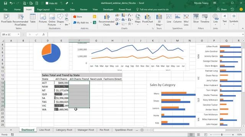
Task: Switch to Page Break Preview in status bar
Action: point(206,134)
